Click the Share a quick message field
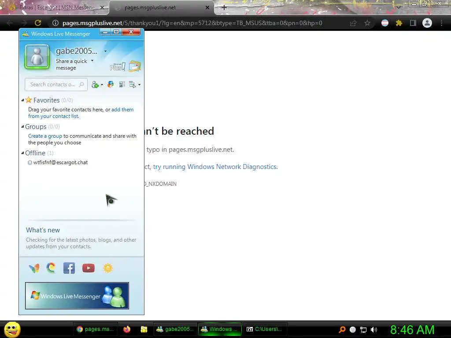The width and height of the screenshot is (451, 338). coord(71,64)
